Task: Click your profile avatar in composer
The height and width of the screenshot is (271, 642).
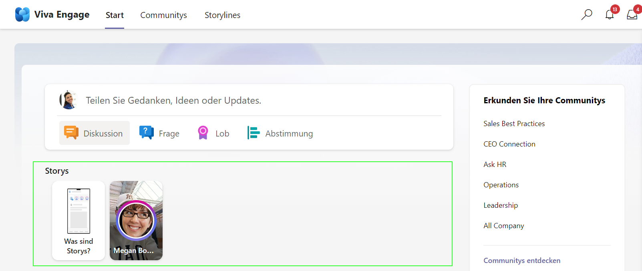Action: [x=68, y=100]
